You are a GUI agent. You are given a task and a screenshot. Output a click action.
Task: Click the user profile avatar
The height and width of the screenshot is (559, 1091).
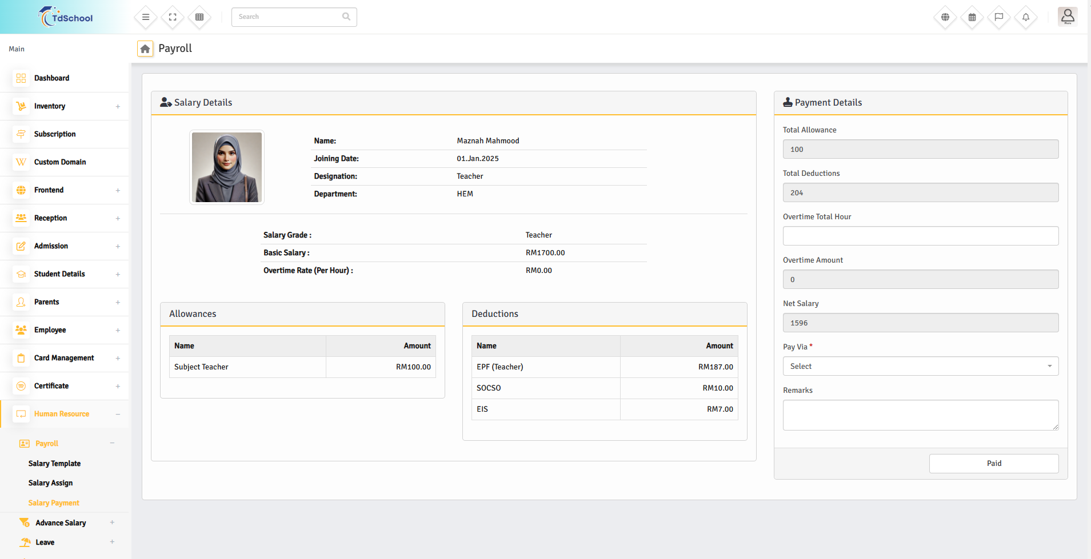tap(1067, 17)
